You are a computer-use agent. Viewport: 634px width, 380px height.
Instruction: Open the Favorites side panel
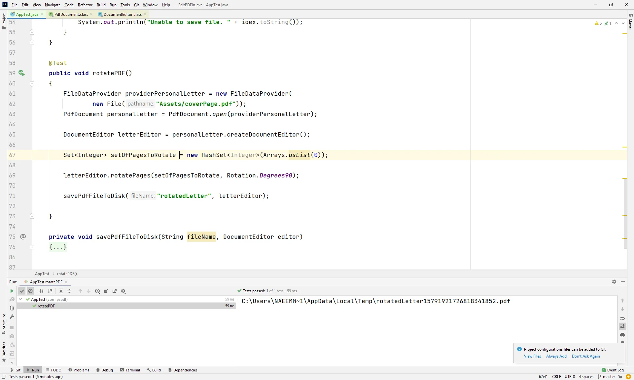(4, 352)
